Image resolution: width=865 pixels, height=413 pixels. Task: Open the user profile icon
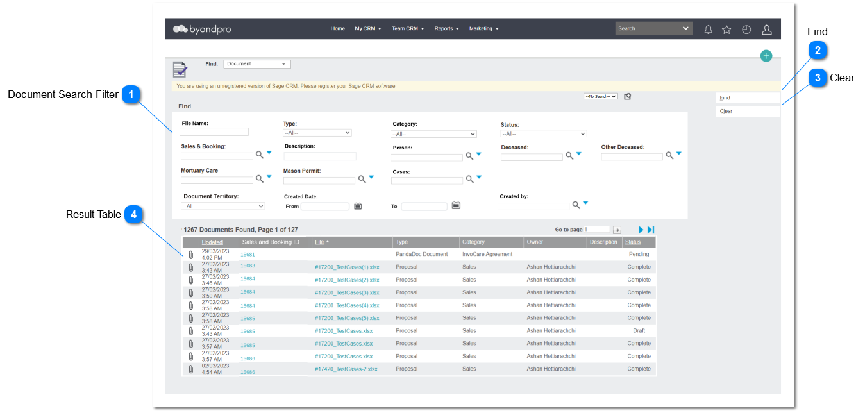(x=766, y=29)
